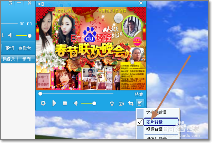Stop playback with the square stop button
The height and width of the screenshot is (143, 212).
pos(65,104)
